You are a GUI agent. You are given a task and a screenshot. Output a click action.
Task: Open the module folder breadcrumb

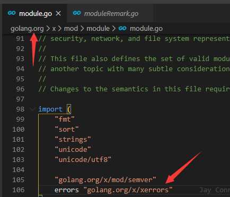[x=98, y=29]
